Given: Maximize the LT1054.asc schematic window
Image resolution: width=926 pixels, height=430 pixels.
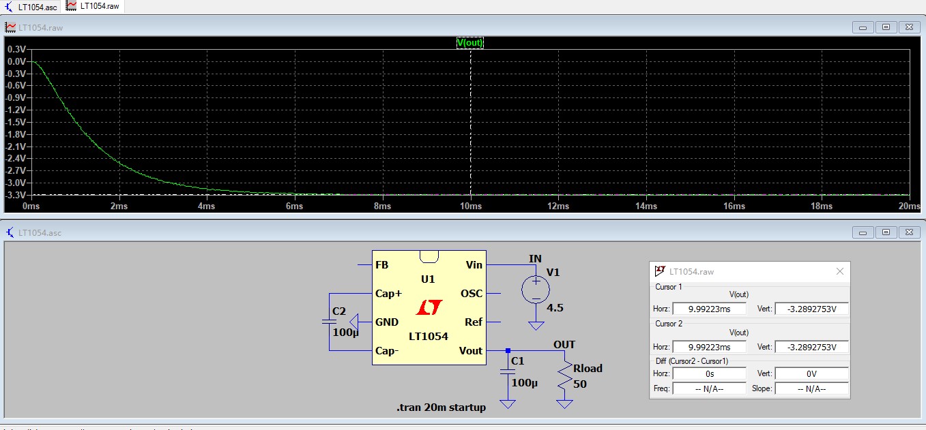Looking at the screenshot, I should [886, 232].
